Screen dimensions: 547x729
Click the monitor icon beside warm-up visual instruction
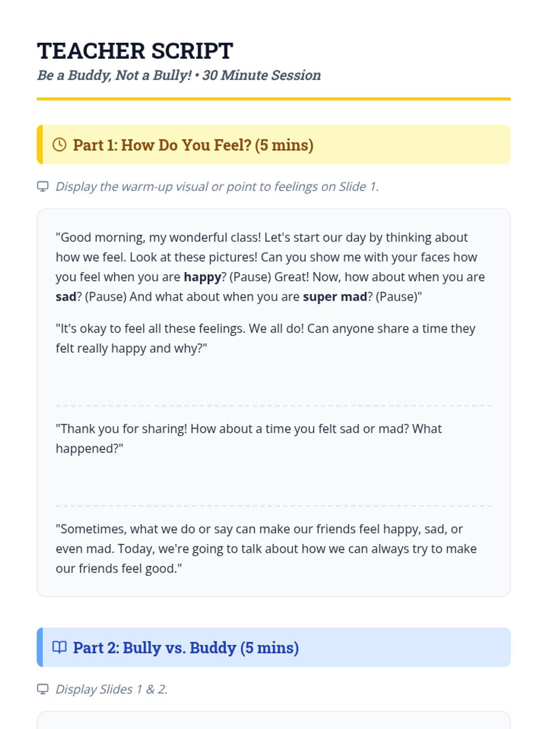pos(43,186)
